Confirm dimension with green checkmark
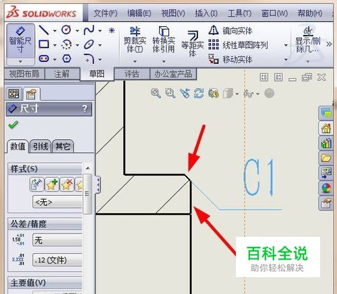 click(13, 124)
